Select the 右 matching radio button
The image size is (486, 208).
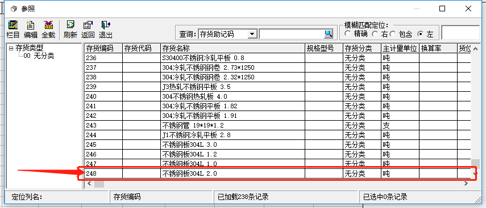click(x=375, y=33)
